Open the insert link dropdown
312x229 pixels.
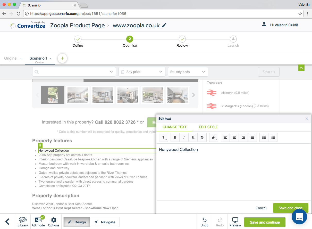click(x=214, y=137)
